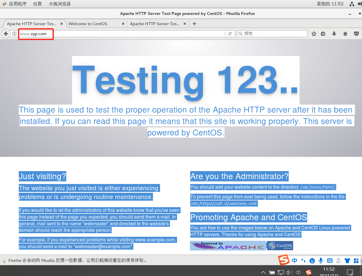Image resolution: width=362 pixels, height=276 pixels.
Task: Focus the 搜索 search box
Action: click(272, 34)
